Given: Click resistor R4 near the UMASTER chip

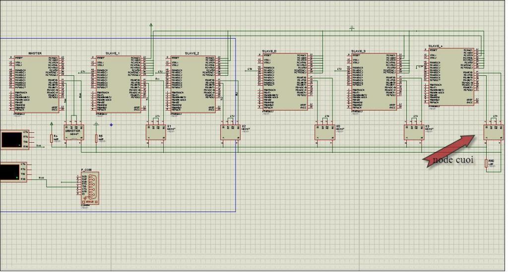Looking at the screenshot, I should 51,138.
